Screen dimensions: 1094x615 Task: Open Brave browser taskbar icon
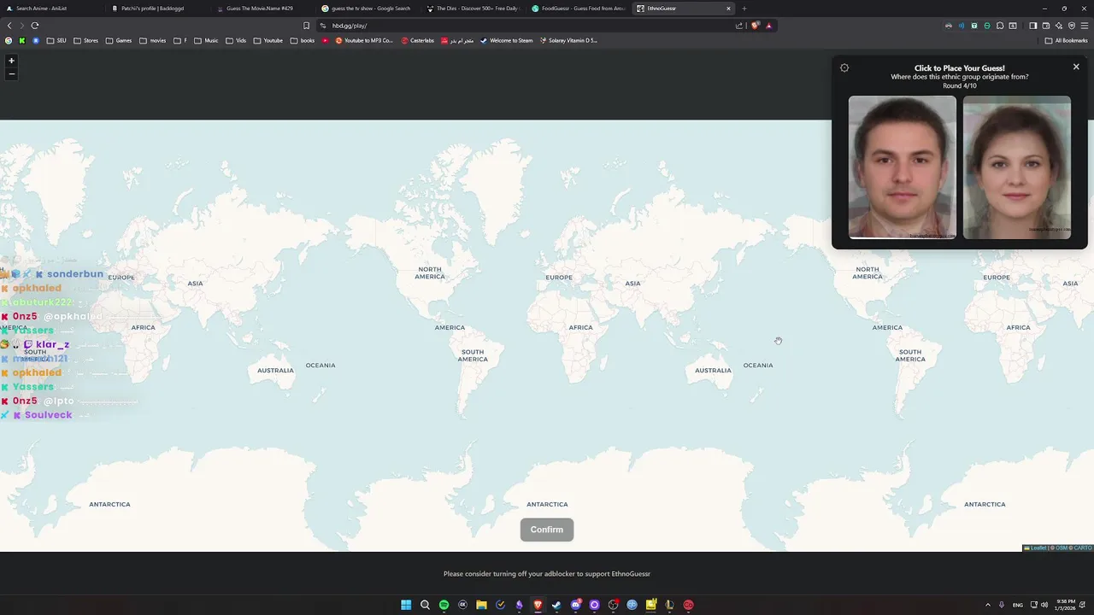coord(538,605)
